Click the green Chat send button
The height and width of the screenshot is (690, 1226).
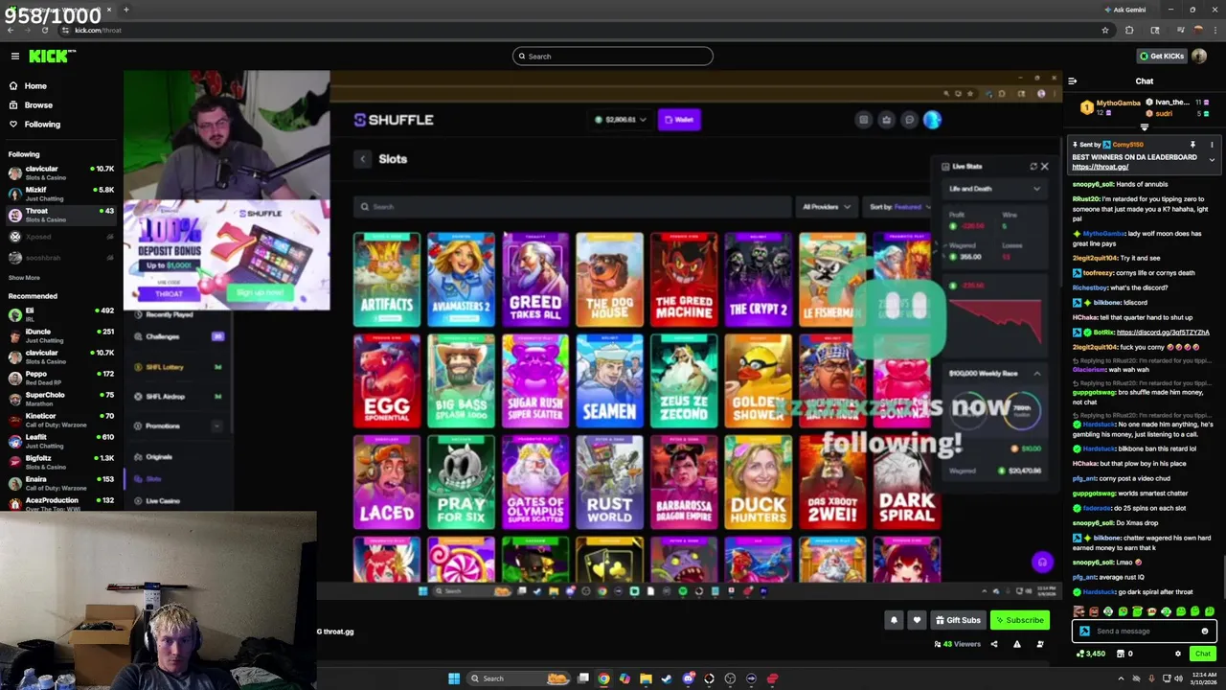point(1203,654)
